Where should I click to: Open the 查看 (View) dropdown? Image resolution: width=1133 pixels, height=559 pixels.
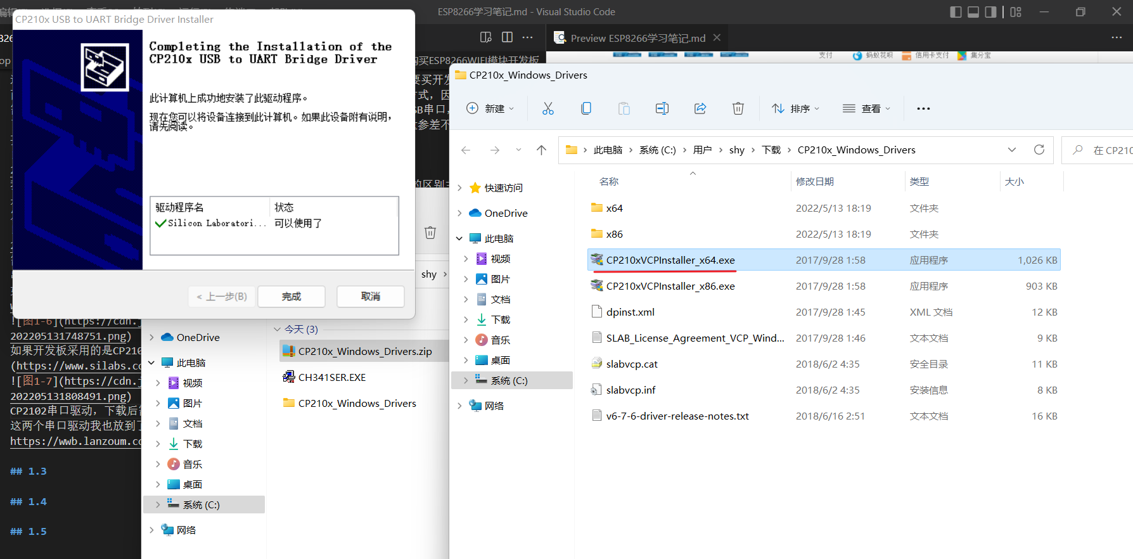(x=866, y=108)
